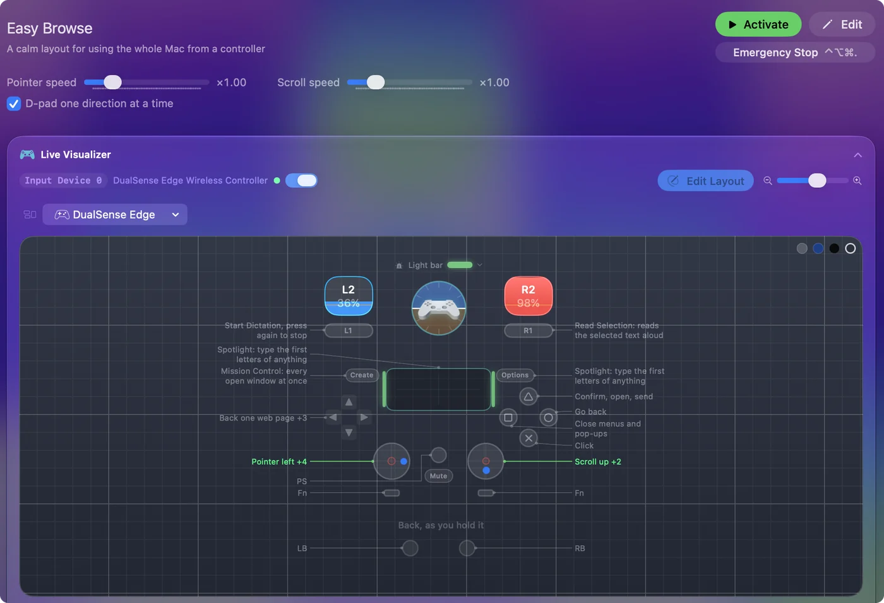This screenshot has height=603, width=884.
Task: Click the Create button on controller diagram
Action: click(362, 375)
